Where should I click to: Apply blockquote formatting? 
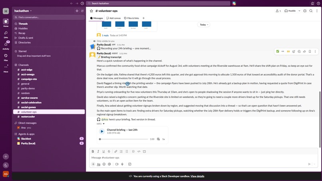point(133,151)
